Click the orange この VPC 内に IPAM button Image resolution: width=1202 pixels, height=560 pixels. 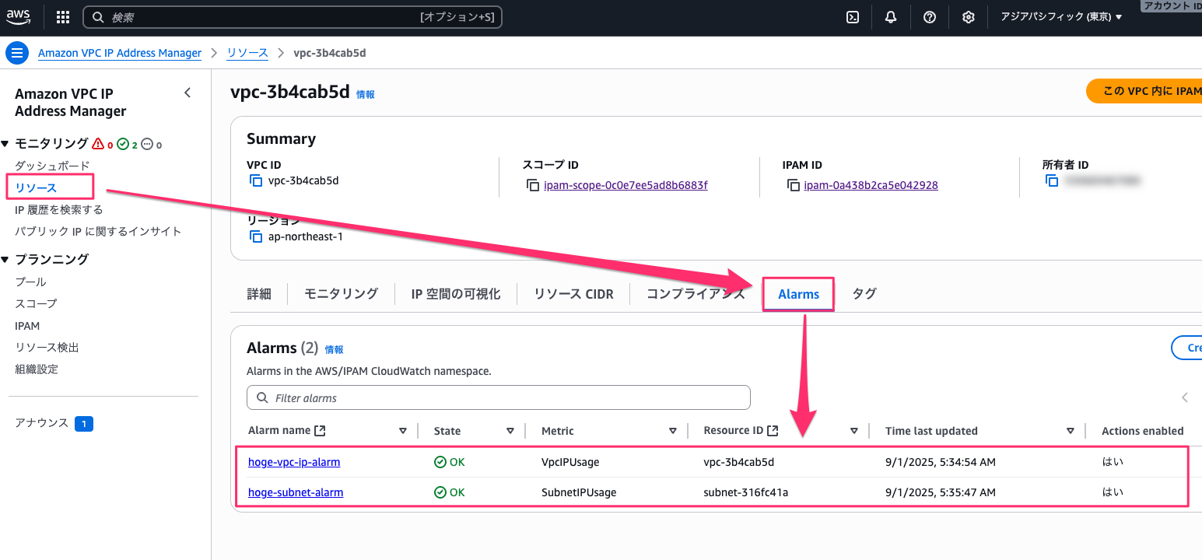pos(1144,91)
